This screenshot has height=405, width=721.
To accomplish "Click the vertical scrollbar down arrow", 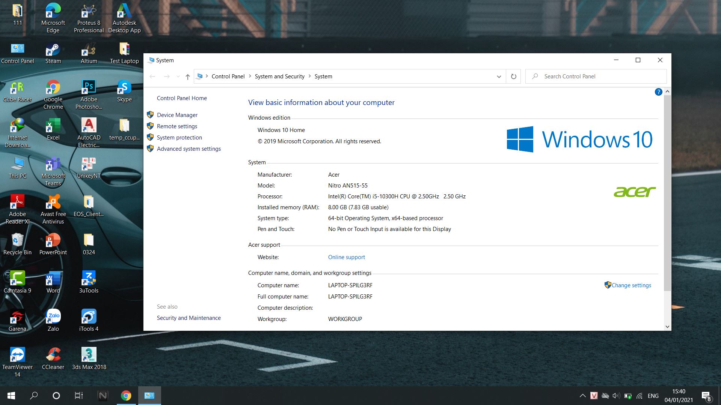I will [667, 327].
